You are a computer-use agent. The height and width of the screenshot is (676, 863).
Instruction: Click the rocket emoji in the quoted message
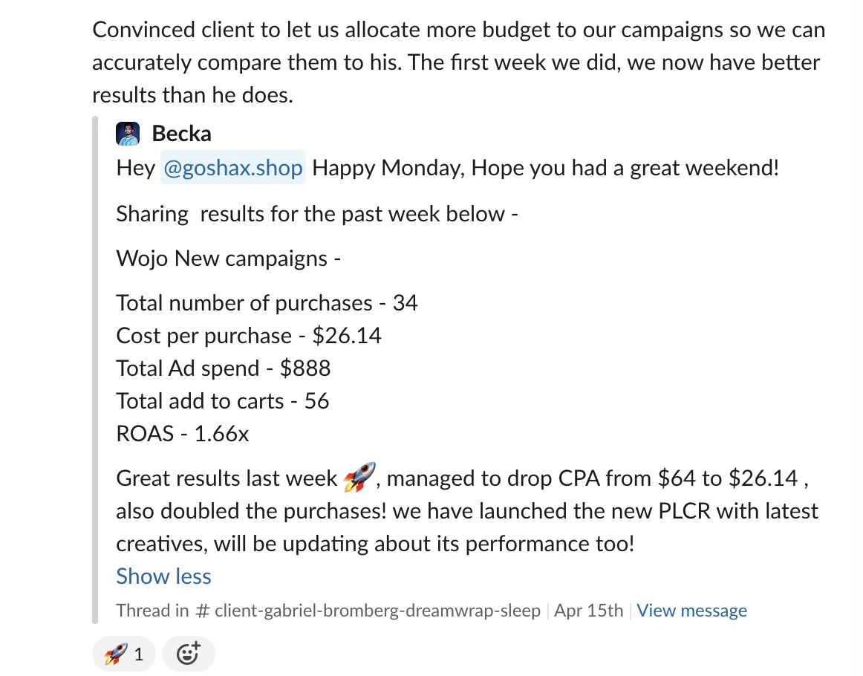tap(359, 477)
